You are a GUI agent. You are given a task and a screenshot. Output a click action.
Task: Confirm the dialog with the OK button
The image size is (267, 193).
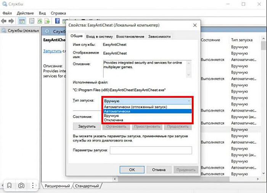pos(132,170)
